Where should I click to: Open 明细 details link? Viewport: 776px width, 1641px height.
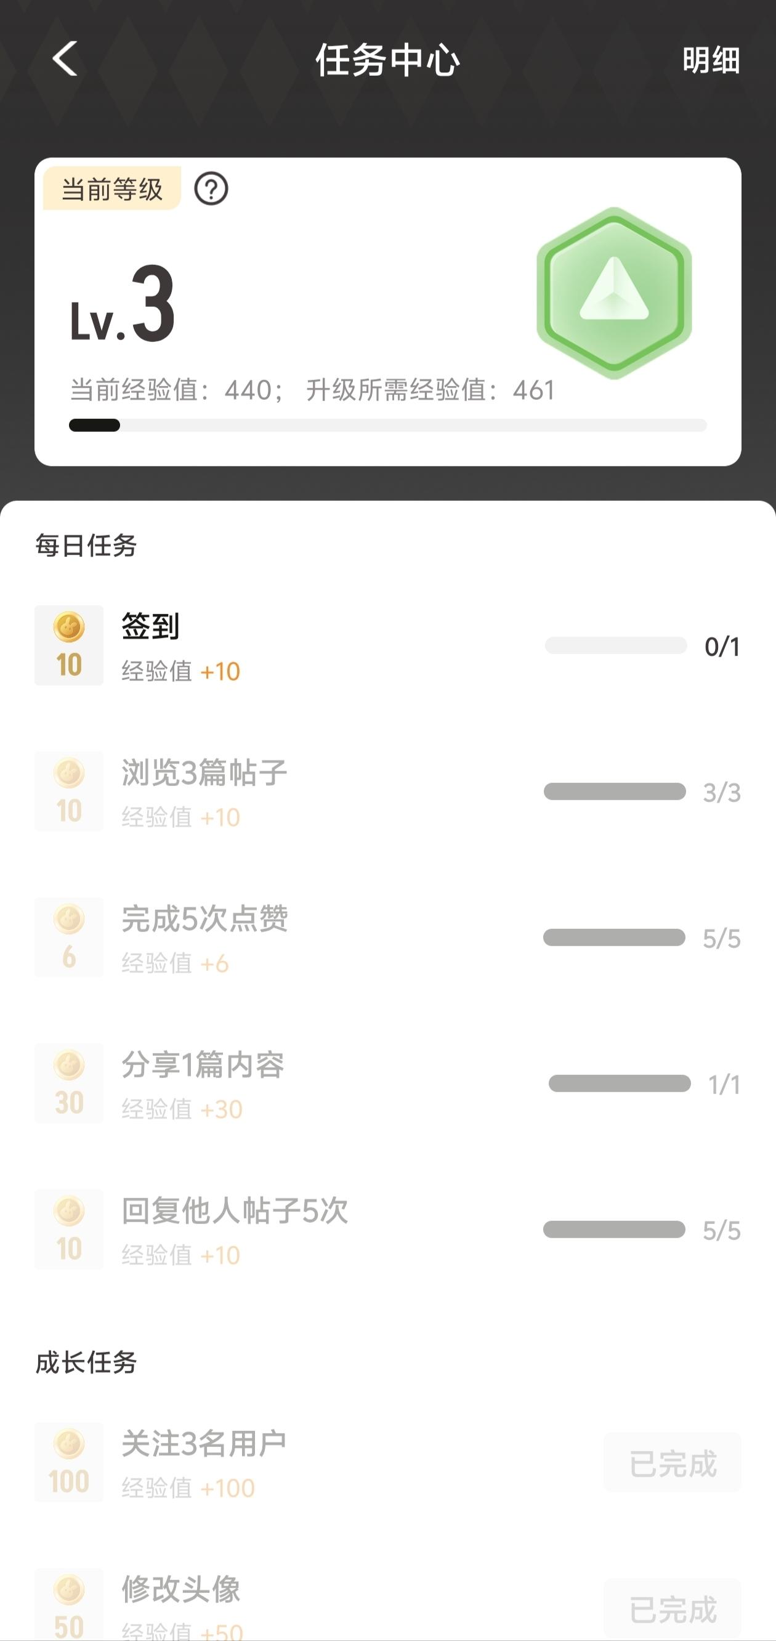pyautogui.click(x=711, y=60)
